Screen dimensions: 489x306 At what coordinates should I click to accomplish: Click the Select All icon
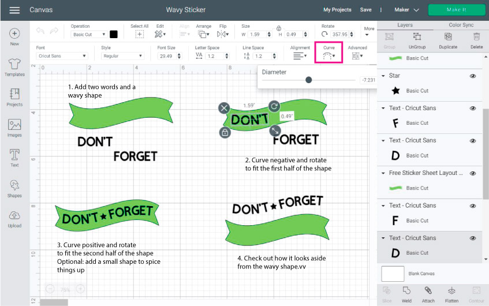(x=139, y=34)
